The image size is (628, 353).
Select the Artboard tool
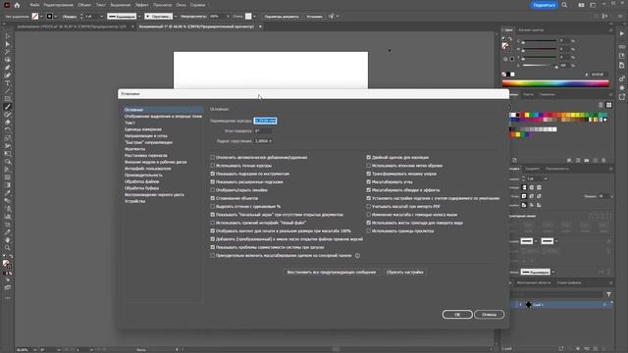pyautogui.click(x=8, y=225)
